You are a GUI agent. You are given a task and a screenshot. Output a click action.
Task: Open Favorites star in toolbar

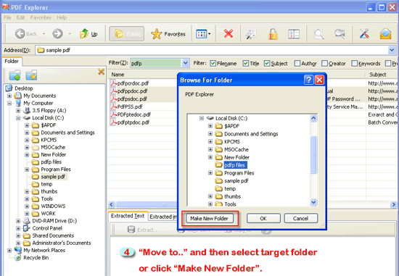tap(168, 34)
